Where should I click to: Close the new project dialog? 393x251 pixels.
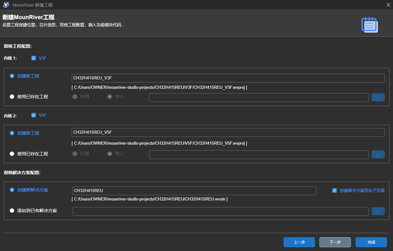tap(388, 5)
